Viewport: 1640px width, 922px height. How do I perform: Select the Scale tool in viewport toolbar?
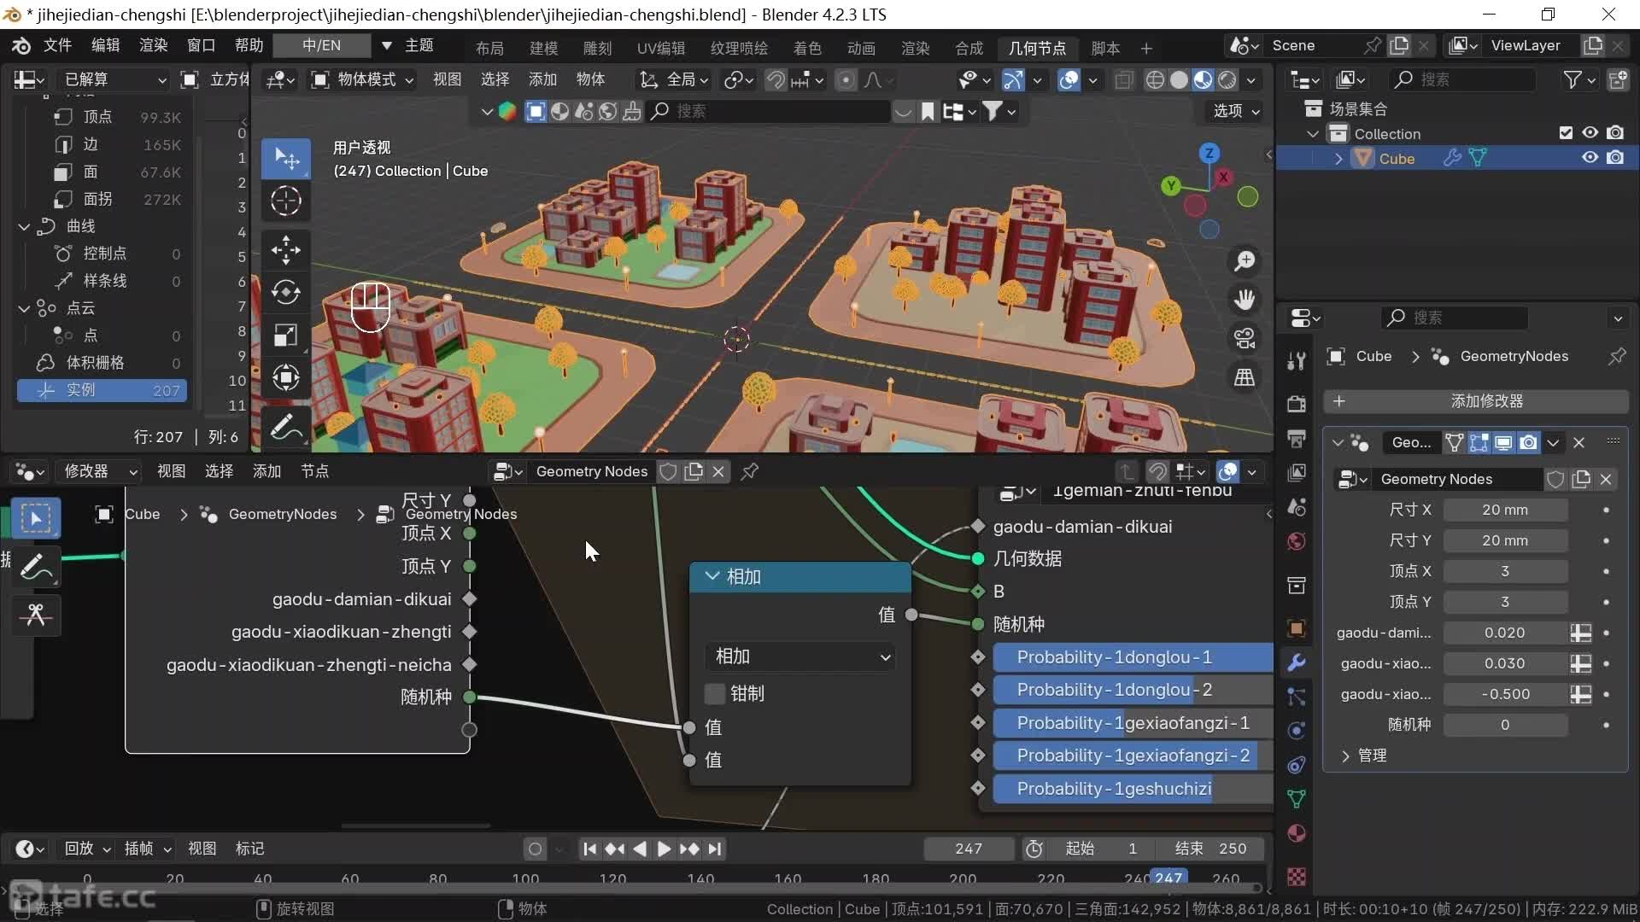tap(285, 335)
